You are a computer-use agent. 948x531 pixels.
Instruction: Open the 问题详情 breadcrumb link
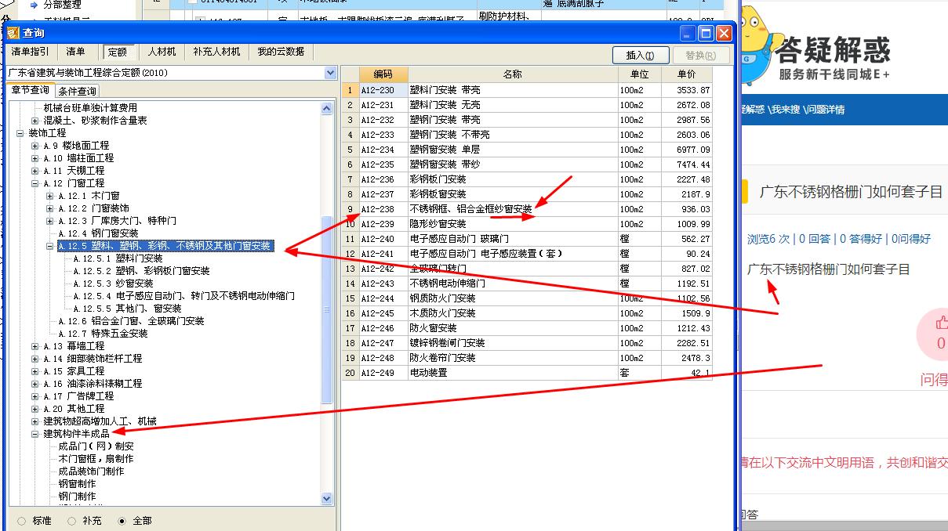click(824, 110)
